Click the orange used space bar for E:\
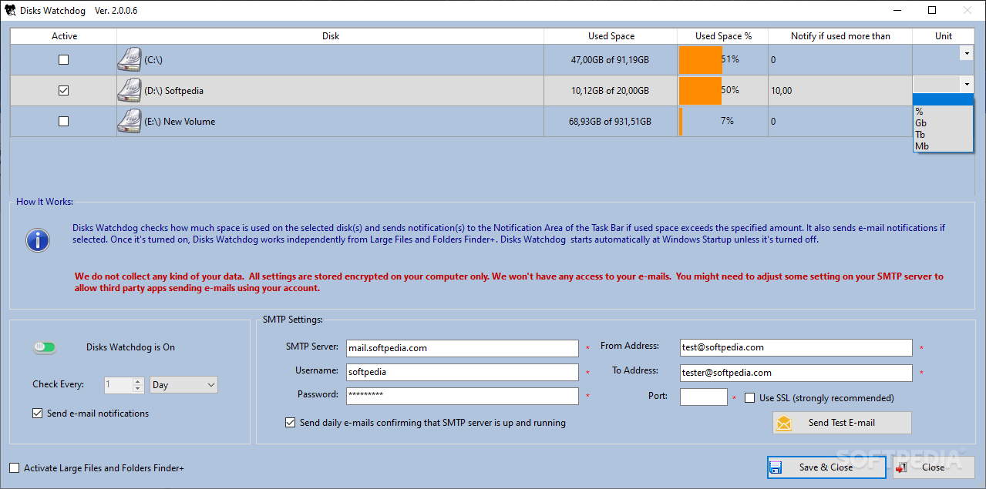The height and width of the screenshot is (489, 986). coord(681,122)
